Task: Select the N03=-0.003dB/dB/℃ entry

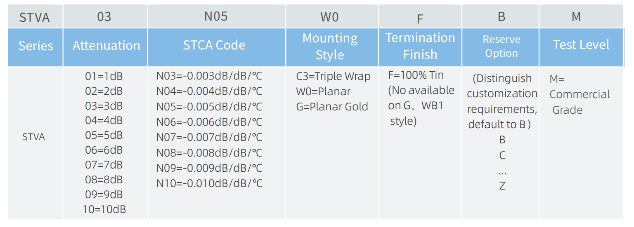Action: (x=209, y=76)
